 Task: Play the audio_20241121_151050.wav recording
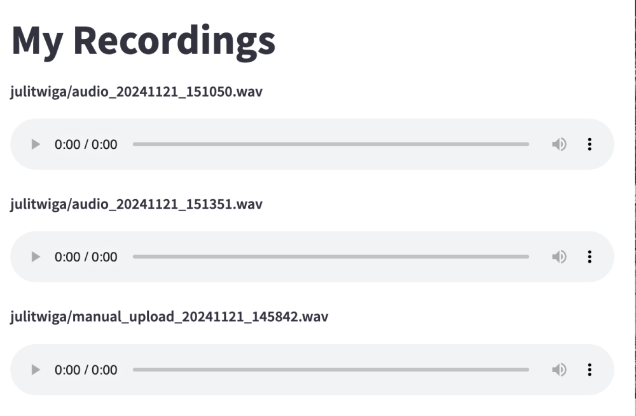[x=36, y=144]
